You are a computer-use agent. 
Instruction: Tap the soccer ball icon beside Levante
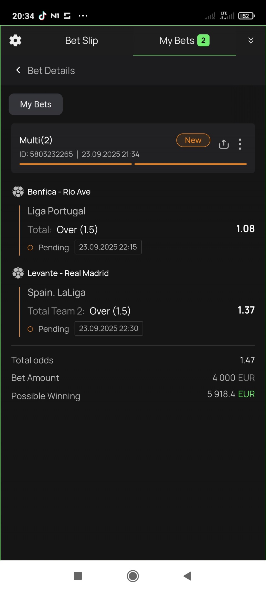pos(18,273)
